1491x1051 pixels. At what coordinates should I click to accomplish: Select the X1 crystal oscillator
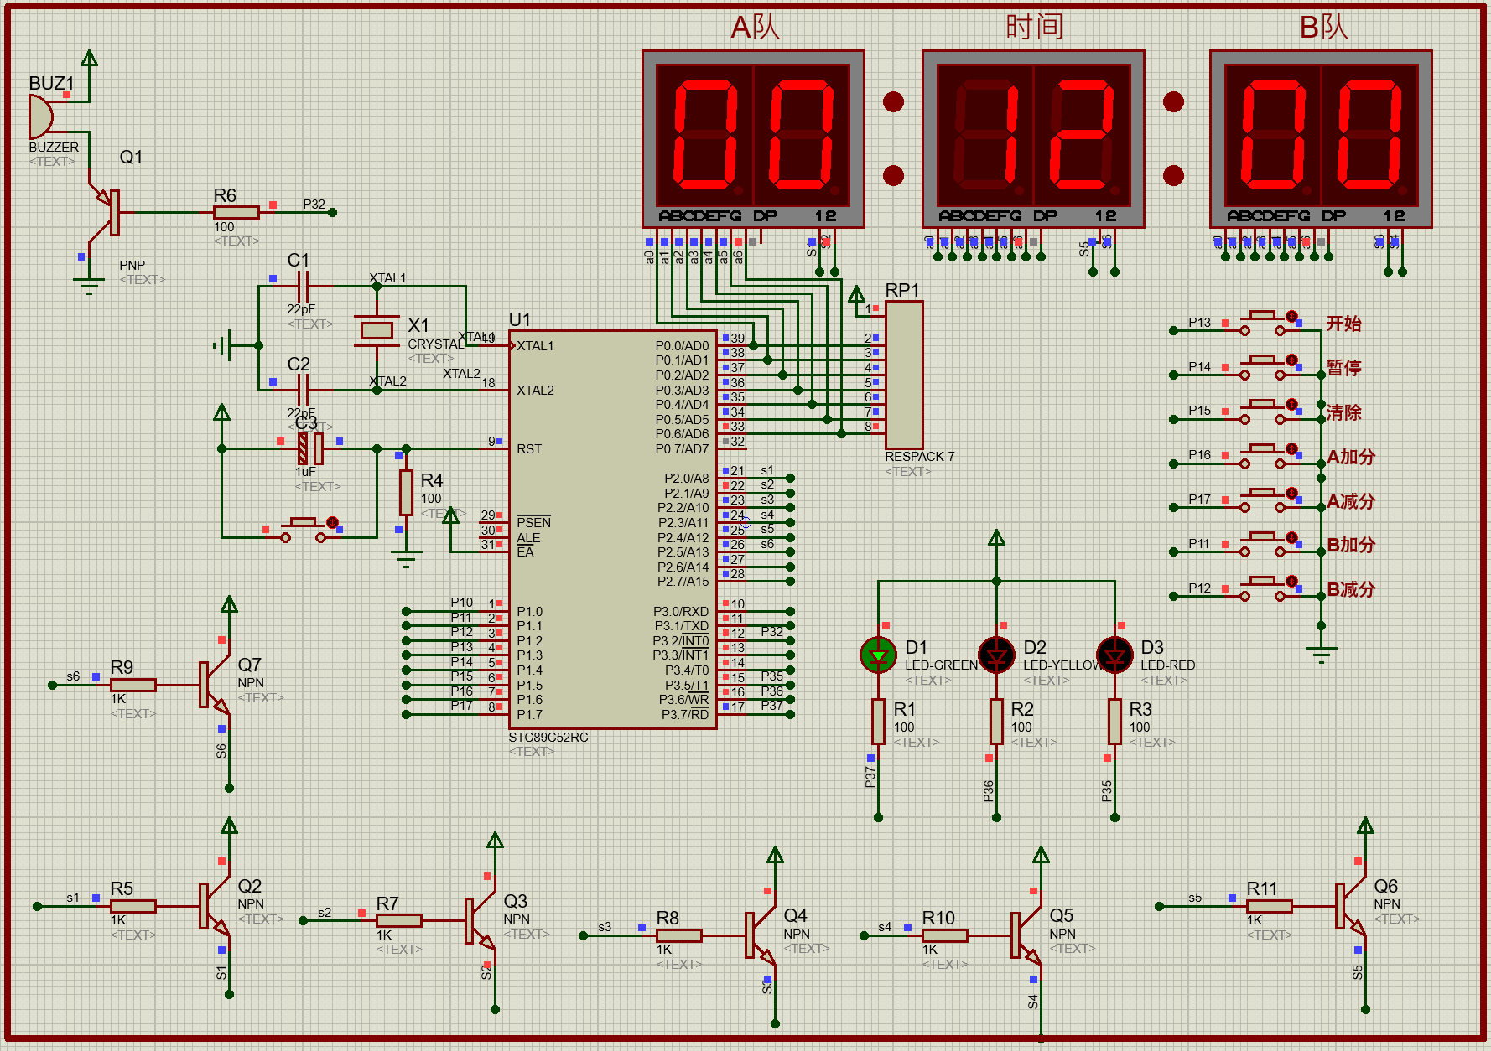(x=377, y=330)
